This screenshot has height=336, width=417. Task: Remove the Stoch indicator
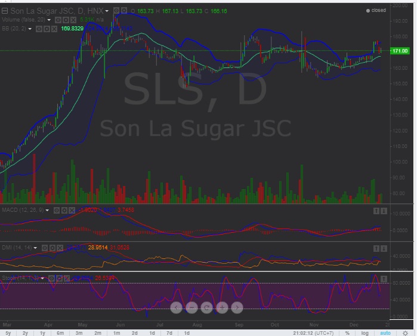point(67,279)
